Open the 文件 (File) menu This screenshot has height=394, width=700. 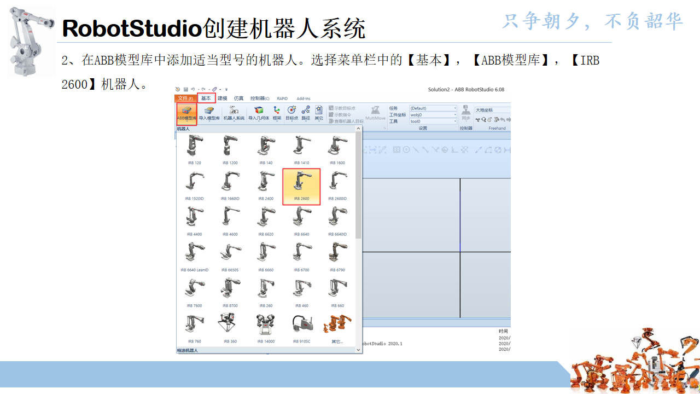point(185,99)
